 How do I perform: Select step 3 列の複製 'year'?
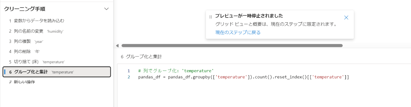click(x=57, y=41)
